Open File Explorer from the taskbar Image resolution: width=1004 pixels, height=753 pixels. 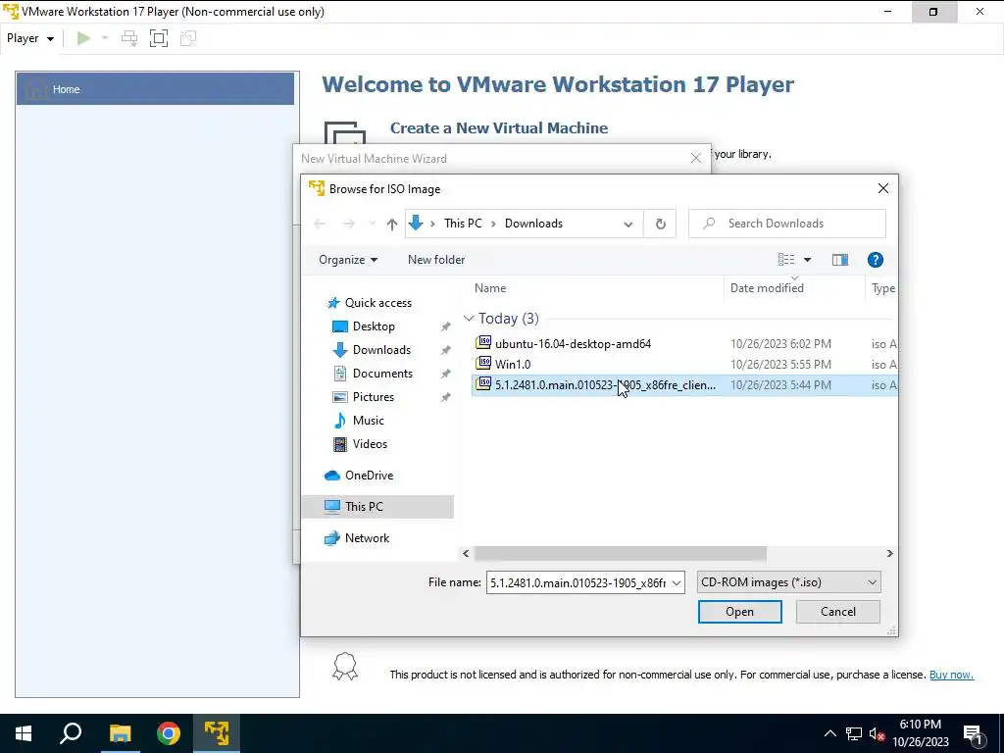coord(120,733)
